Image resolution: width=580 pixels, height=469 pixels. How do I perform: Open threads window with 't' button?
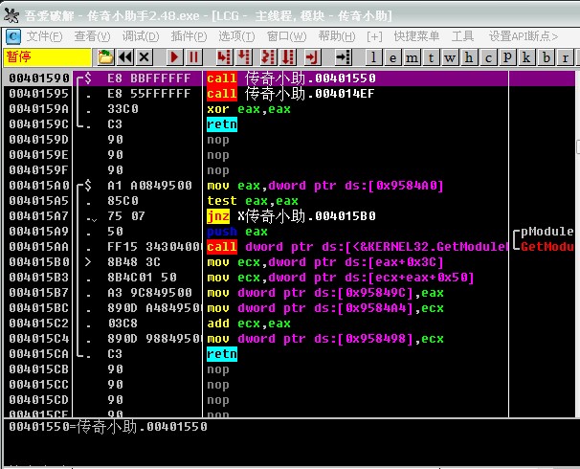point(431,57)
